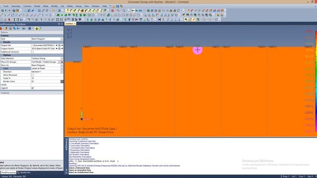Click the red flame-like icon in third toolbar row
The height and width of the screenshot is (178, 317).
click(9, 19)
